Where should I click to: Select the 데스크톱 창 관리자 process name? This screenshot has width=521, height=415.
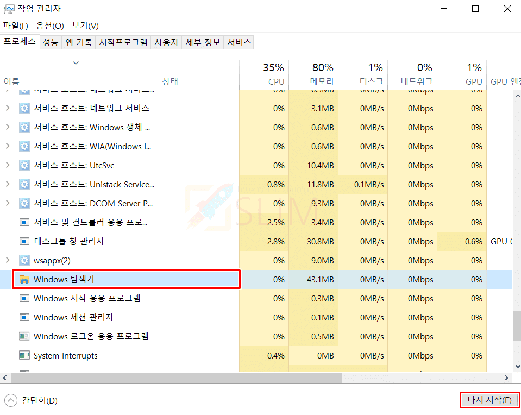(x=69, y=241)
